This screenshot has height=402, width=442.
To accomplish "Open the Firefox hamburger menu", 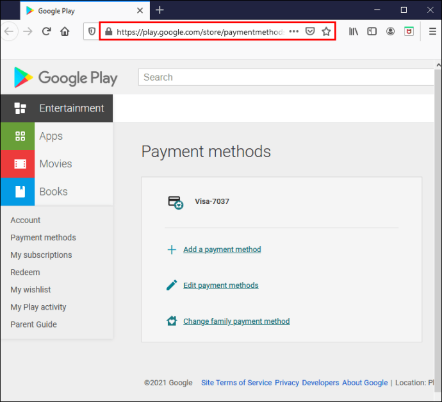I will (432, 31).
